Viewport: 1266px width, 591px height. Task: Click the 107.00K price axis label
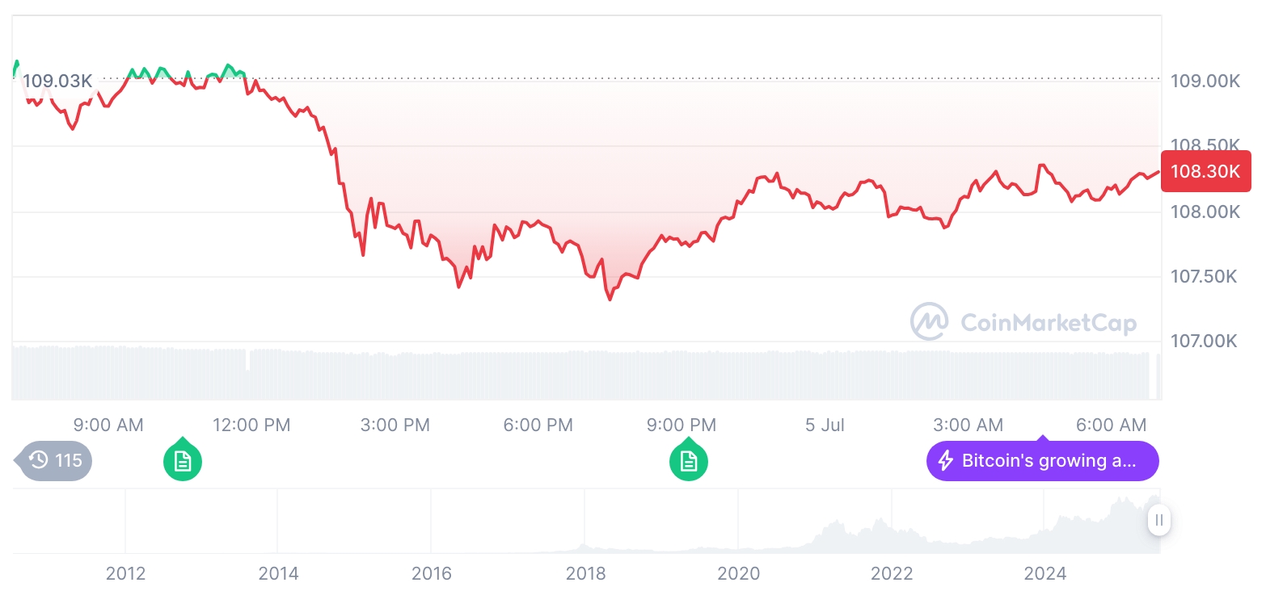1204,342
